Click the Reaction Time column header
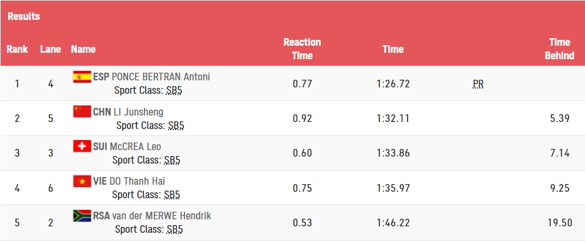This screenshot has width=585, height=241. pyautogui.click(x=302, y=49)
